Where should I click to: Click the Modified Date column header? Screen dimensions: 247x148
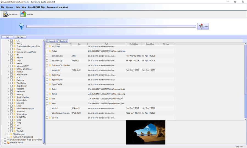pos(134,44)
